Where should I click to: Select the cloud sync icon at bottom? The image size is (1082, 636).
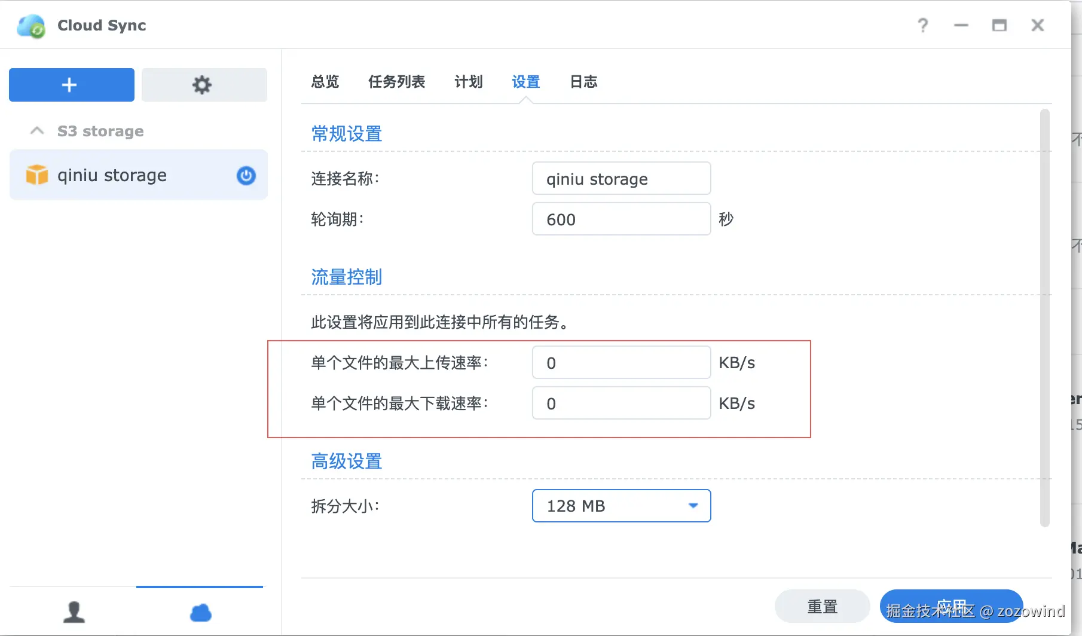tap(200, 611)
